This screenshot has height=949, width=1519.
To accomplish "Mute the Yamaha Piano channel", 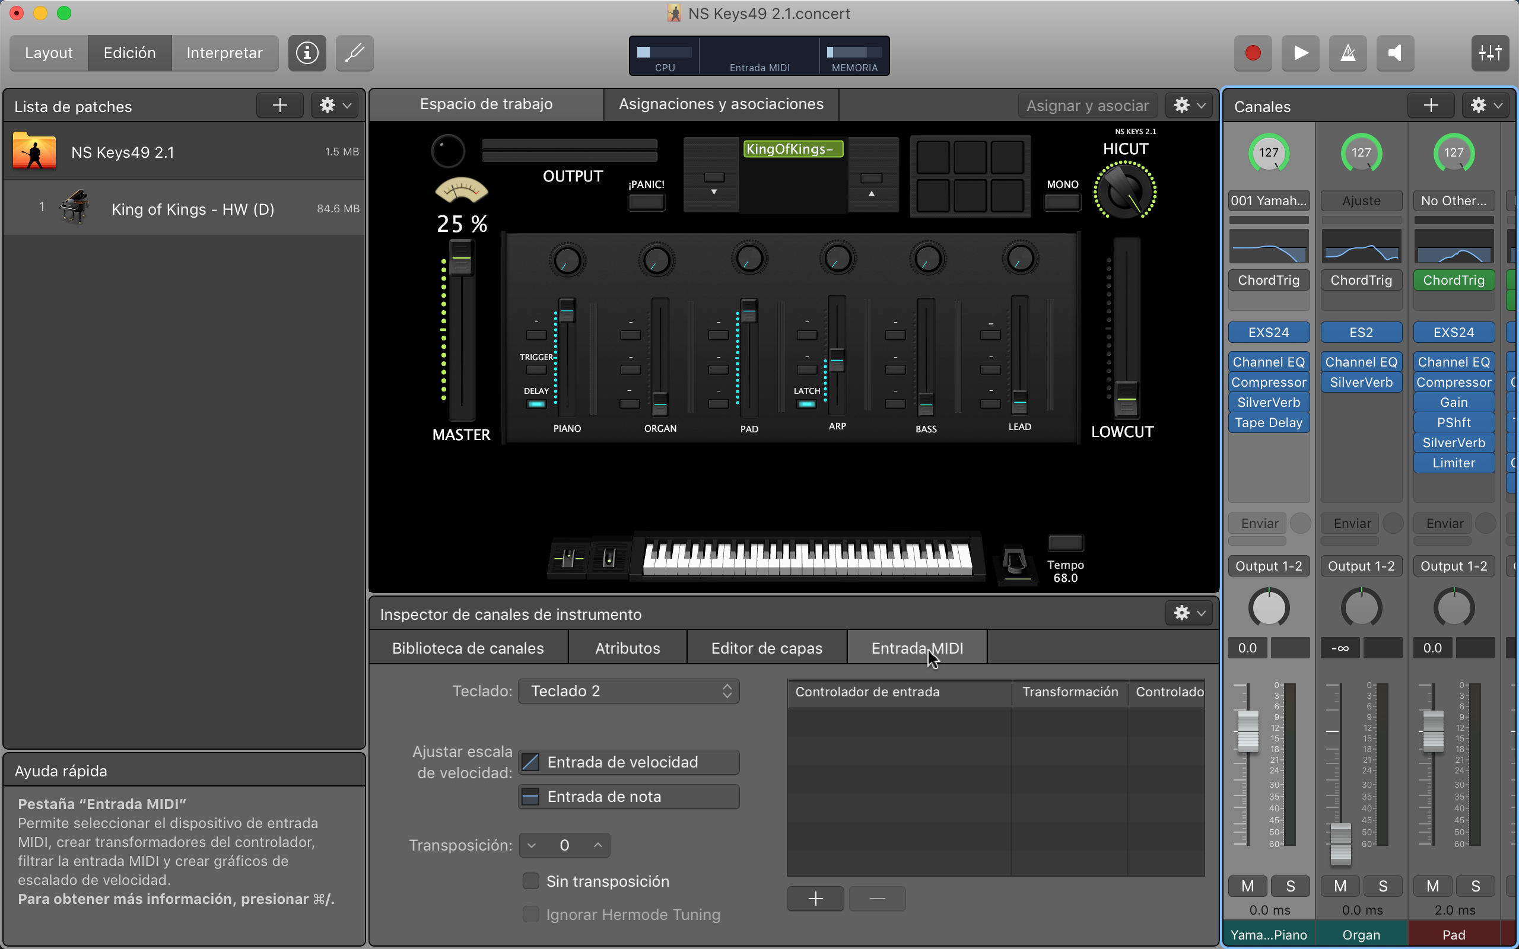I will [x=1247, y=886].
